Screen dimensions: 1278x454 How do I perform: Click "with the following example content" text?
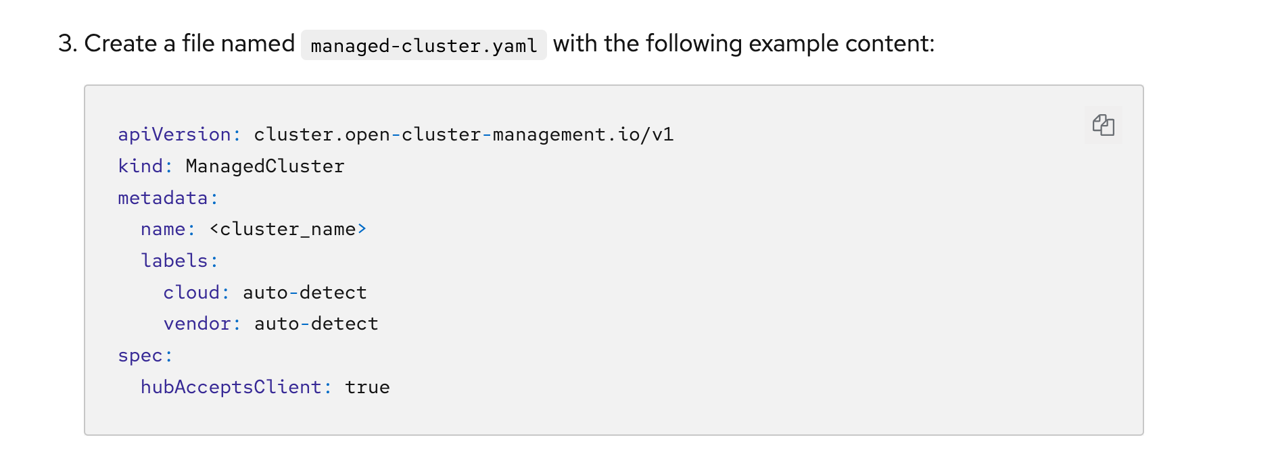(743, 44)
